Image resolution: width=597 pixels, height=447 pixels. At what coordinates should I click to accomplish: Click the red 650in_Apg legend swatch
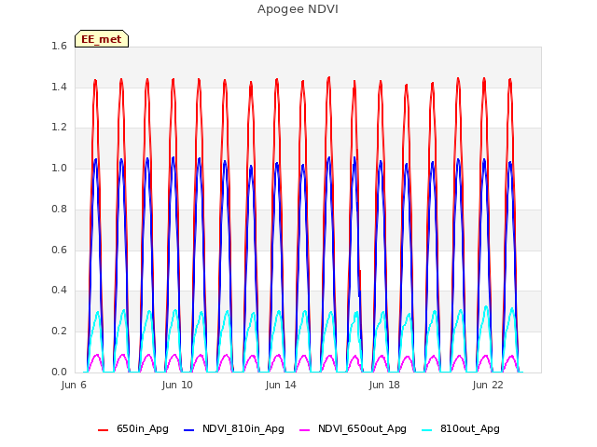104,430
